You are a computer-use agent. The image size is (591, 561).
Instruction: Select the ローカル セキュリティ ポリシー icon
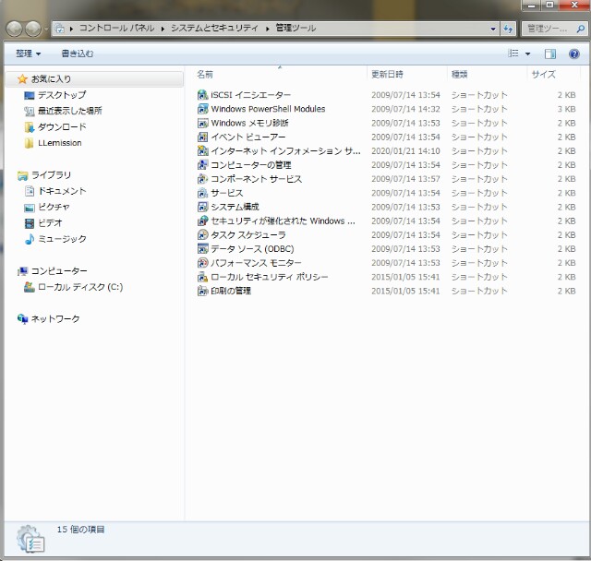203,277
